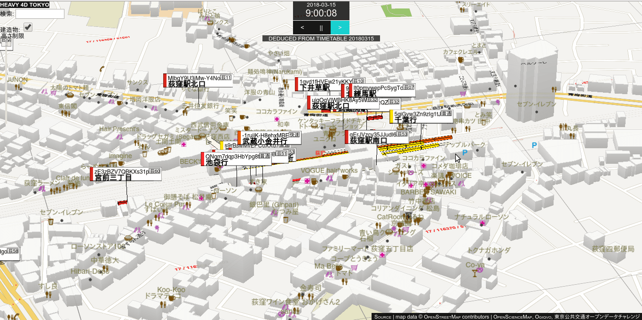Toggle the 建造物 buildings checkbox
This screenshot has width=642, height=320.
pos(28,27)
